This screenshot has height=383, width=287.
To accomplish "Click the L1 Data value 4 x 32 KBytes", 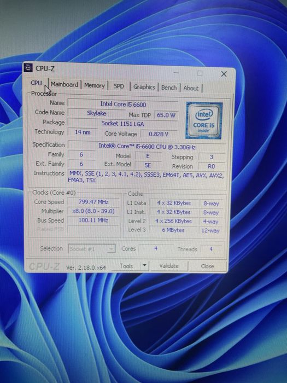I will (x=173, y=203).
